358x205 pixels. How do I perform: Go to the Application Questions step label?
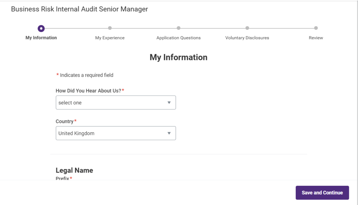(x=179, y=38)
